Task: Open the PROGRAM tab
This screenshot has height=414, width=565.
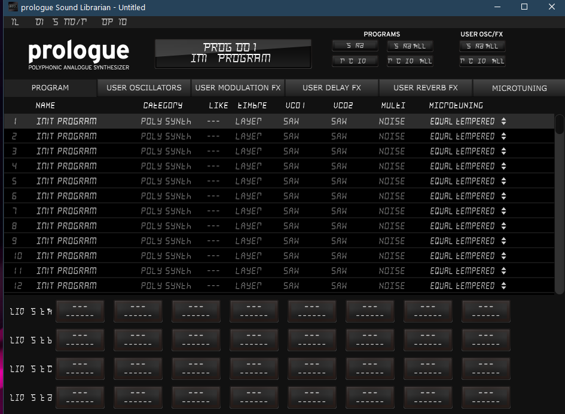Action: tap(50, 88)
